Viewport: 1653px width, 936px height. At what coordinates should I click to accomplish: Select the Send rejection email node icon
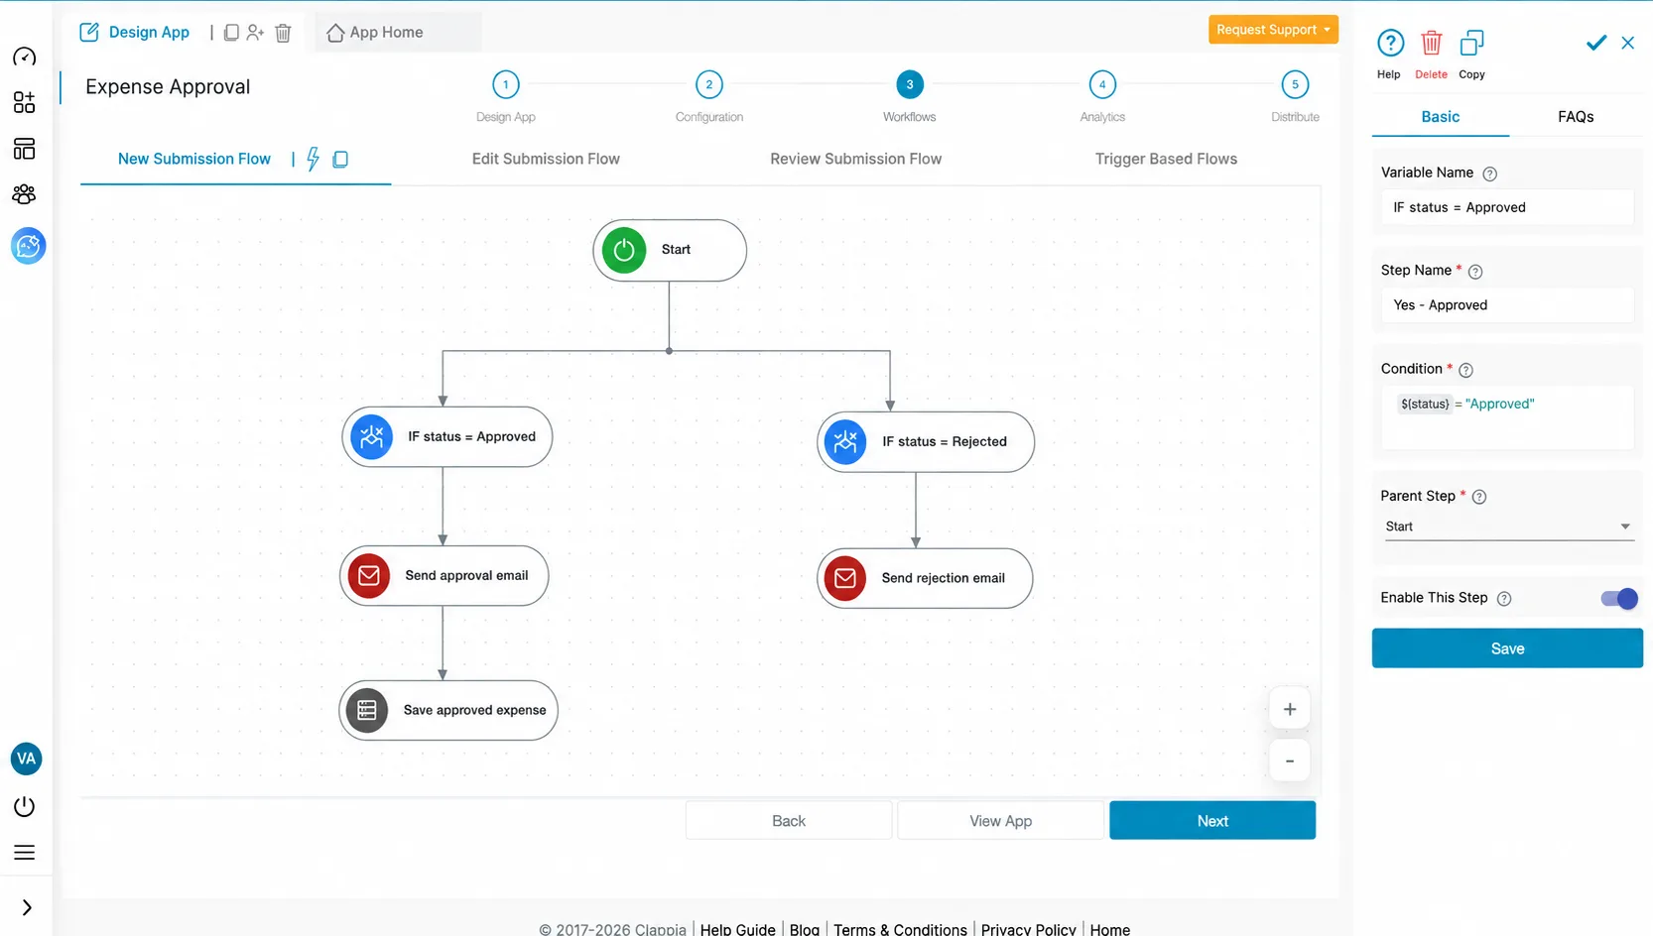[845, 578]
